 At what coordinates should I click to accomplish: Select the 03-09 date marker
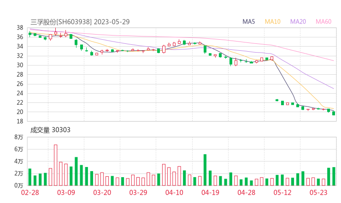pyautogui.click(x=66, y=192)
